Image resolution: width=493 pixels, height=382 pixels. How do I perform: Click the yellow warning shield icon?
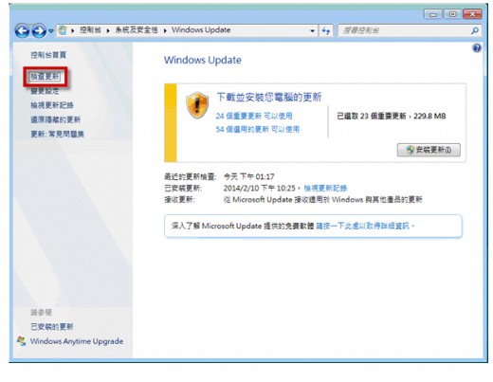pos(197,105)
